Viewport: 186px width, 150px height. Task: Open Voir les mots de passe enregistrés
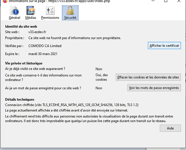click(154, 88)
